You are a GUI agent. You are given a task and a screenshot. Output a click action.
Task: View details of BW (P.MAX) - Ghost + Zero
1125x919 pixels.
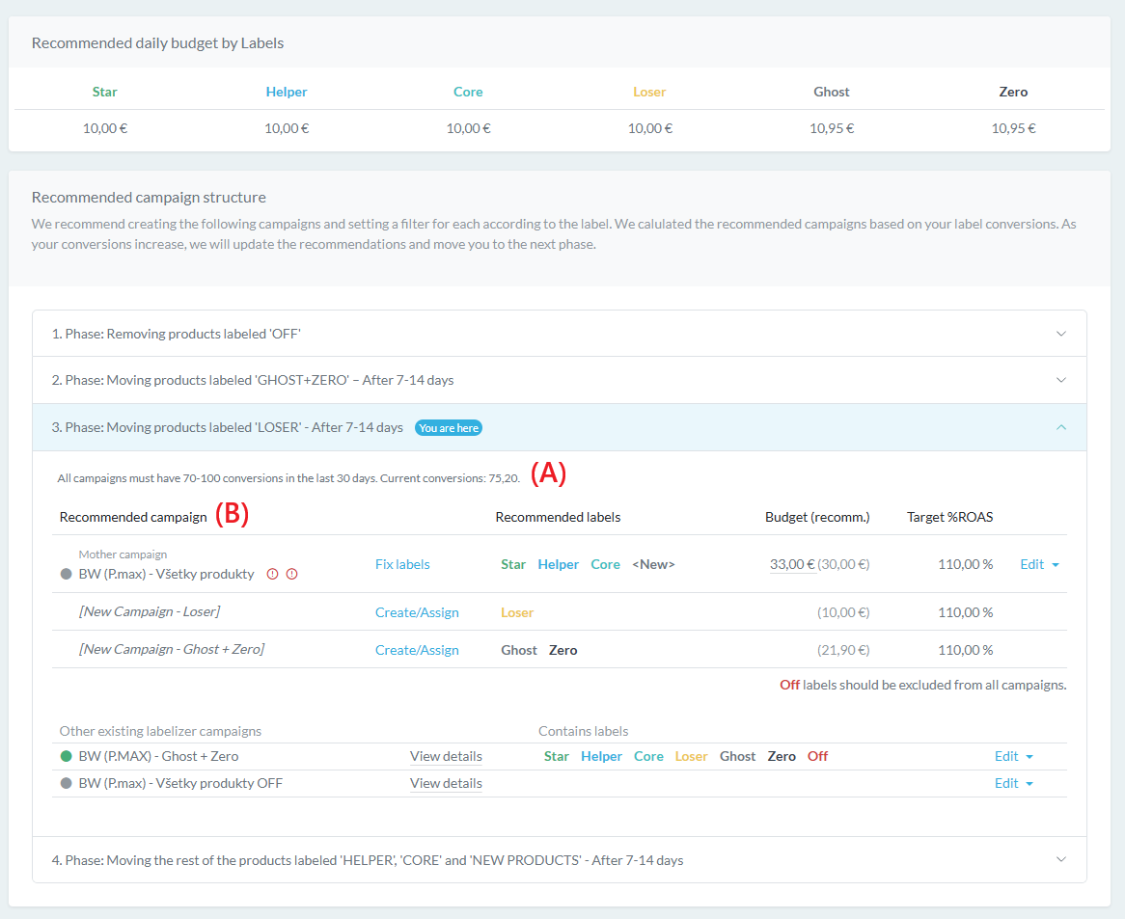pos(446,757)
